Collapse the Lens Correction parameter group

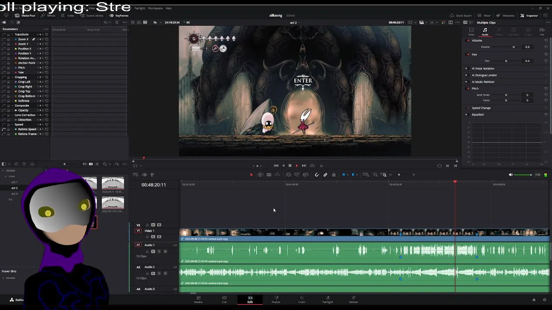13,115
